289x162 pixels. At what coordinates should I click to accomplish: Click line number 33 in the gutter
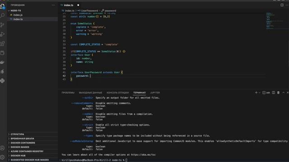point(64,45)
